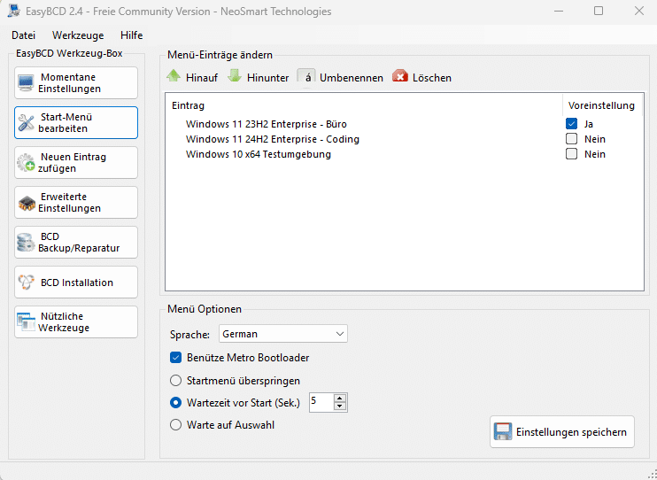
Task: Maximize the EasyBCD window
Action: 599,11
